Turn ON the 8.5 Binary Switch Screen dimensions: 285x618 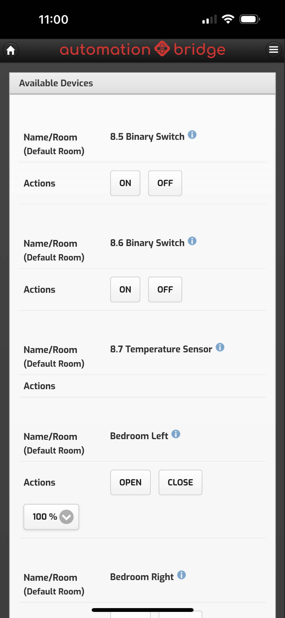pyautogui.click(x=125, y=183)
